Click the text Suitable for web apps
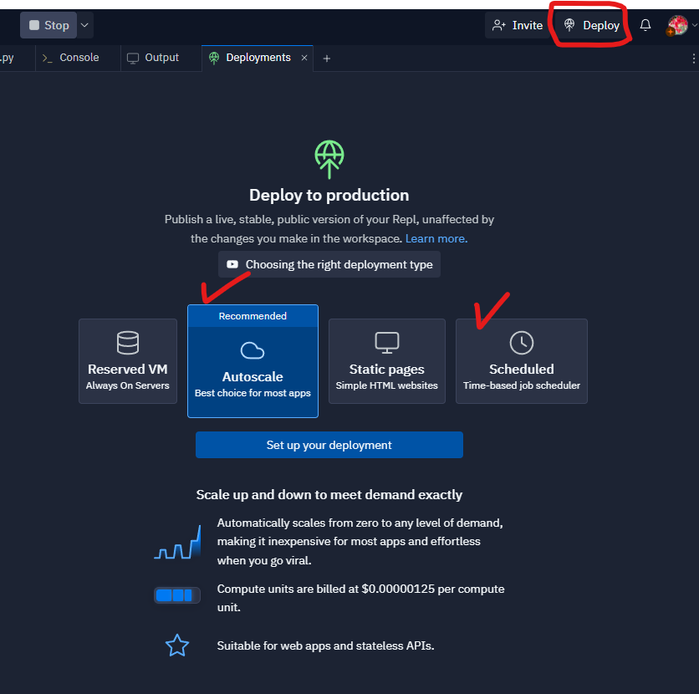Image resolution: width=699 pixels, height=694 pixels. (325, 646)
